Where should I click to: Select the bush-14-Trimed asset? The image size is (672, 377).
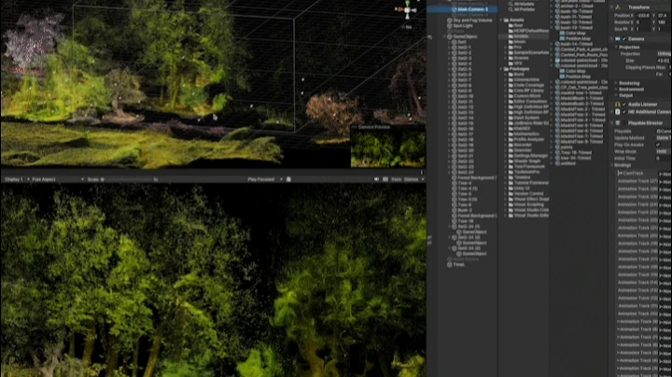pyautogui.click(x=576, y=44)
